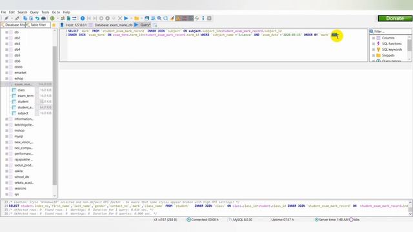Open the Search menu

point(22,12)
